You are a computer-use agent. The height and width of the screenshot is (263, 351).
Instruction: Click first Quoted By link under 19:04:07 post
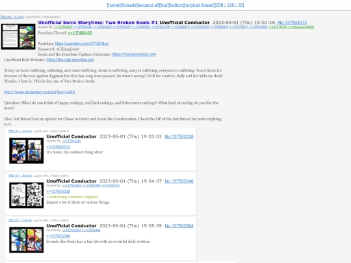pos(71,186)
